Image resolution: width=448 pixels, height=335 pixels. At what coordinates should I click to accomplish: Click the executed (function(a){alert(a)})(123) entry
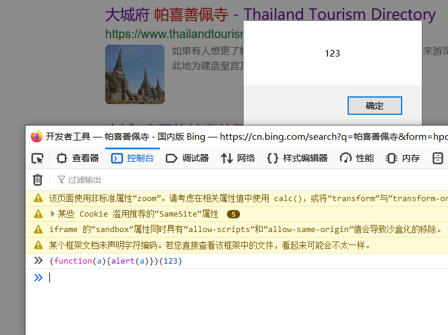click(x=116, y=261)
